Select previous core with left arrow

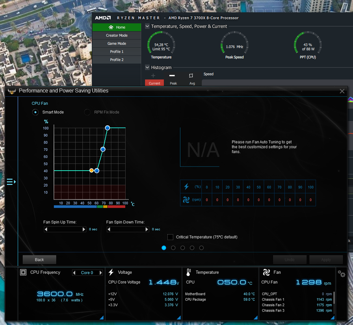pos(74,273)
